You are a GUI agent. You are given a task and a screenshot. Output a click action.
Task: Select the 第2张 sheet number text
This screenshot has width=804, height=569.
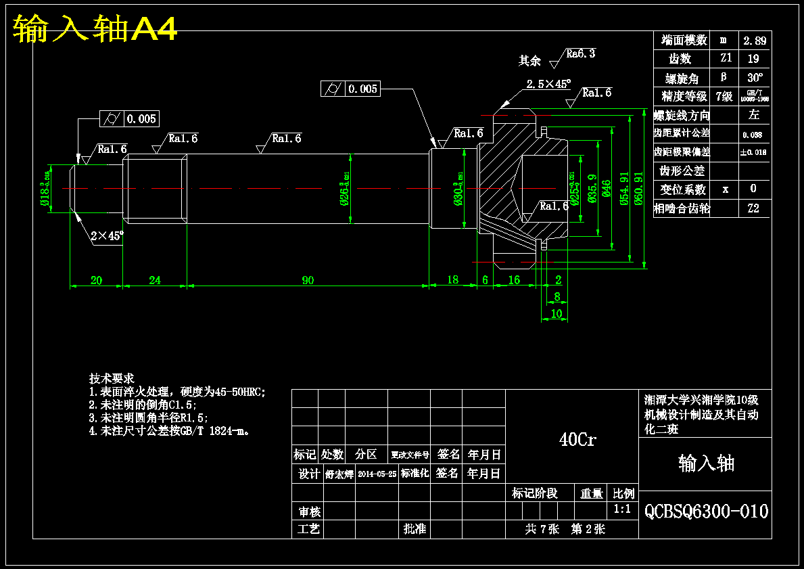(588, 529)
